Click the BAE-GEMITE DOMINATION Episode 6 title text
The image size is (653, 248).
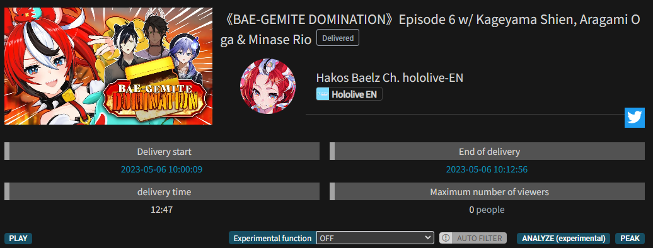point(431,30)
